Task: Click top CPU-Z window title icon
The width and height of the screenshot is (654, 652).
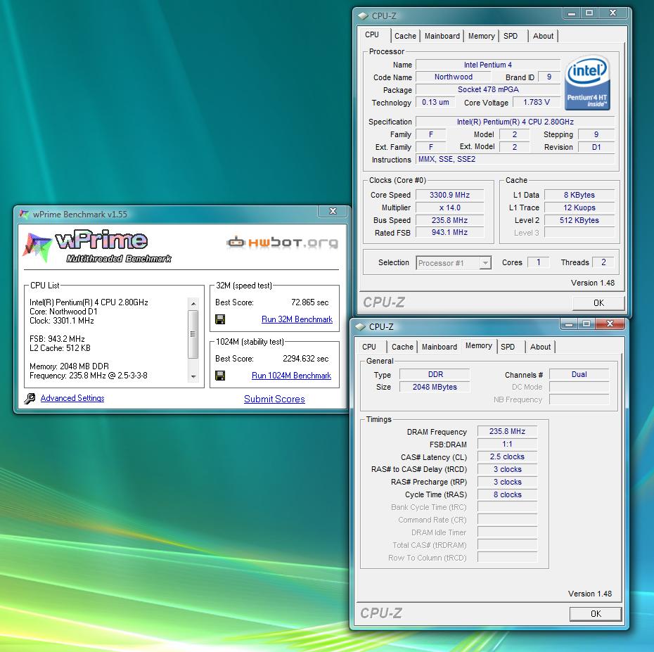Action: point(363,16)
